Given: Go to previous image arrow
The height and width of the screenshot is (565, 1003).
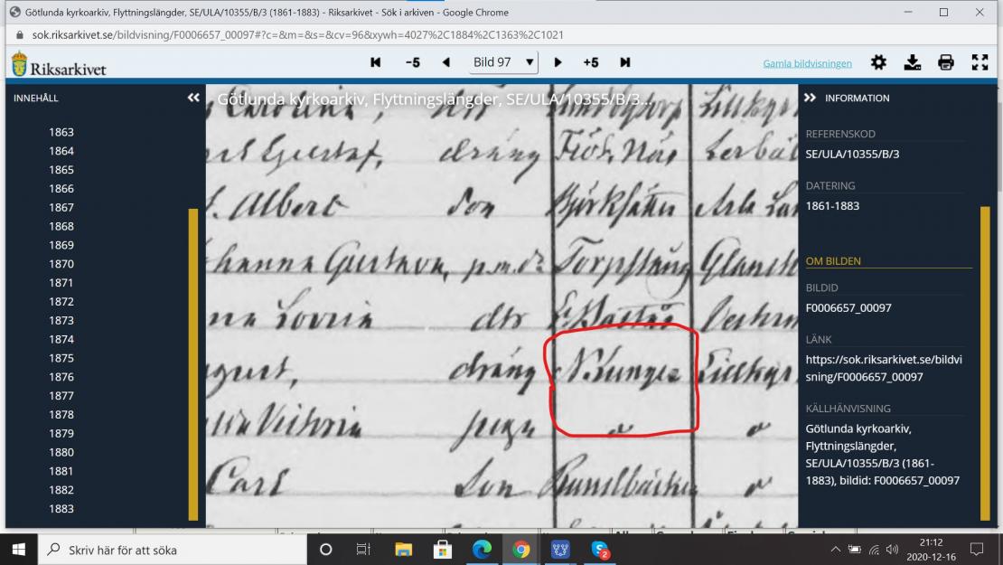Looking at the screenshot, I should [x=446, y=62].
